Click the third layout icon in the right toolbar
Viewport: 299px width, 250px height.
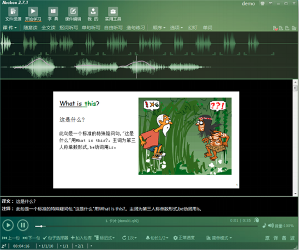pos(287,28)
